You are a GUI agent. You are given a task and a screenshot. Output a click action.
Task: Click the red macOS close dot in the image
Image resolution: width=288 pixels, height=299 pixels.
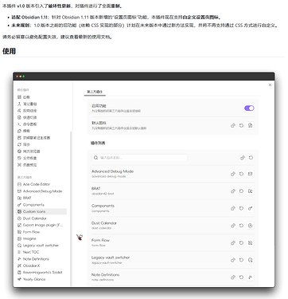click(18, 77)
